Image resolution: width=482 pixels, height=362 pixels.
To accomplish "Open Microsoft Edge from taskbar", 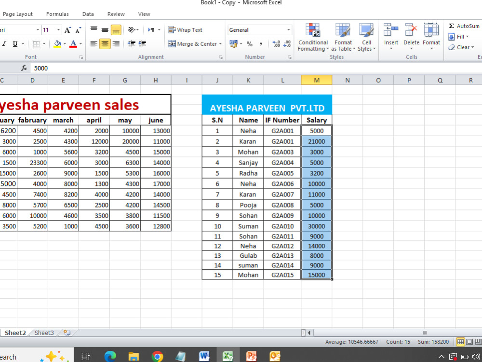I will 110,357.
